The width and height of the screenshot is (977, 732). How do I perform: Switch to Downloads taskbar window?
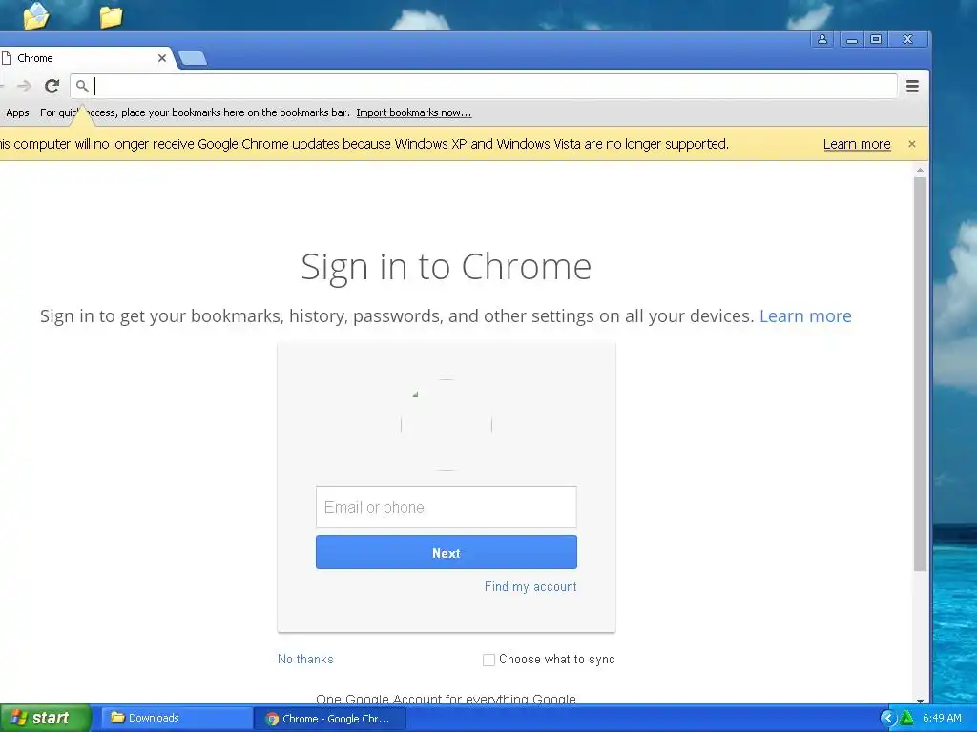177,718
